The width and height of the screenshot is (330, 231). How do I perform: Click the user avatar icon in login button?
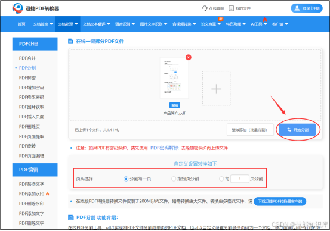pyautogui.click(x=297, y=8)
